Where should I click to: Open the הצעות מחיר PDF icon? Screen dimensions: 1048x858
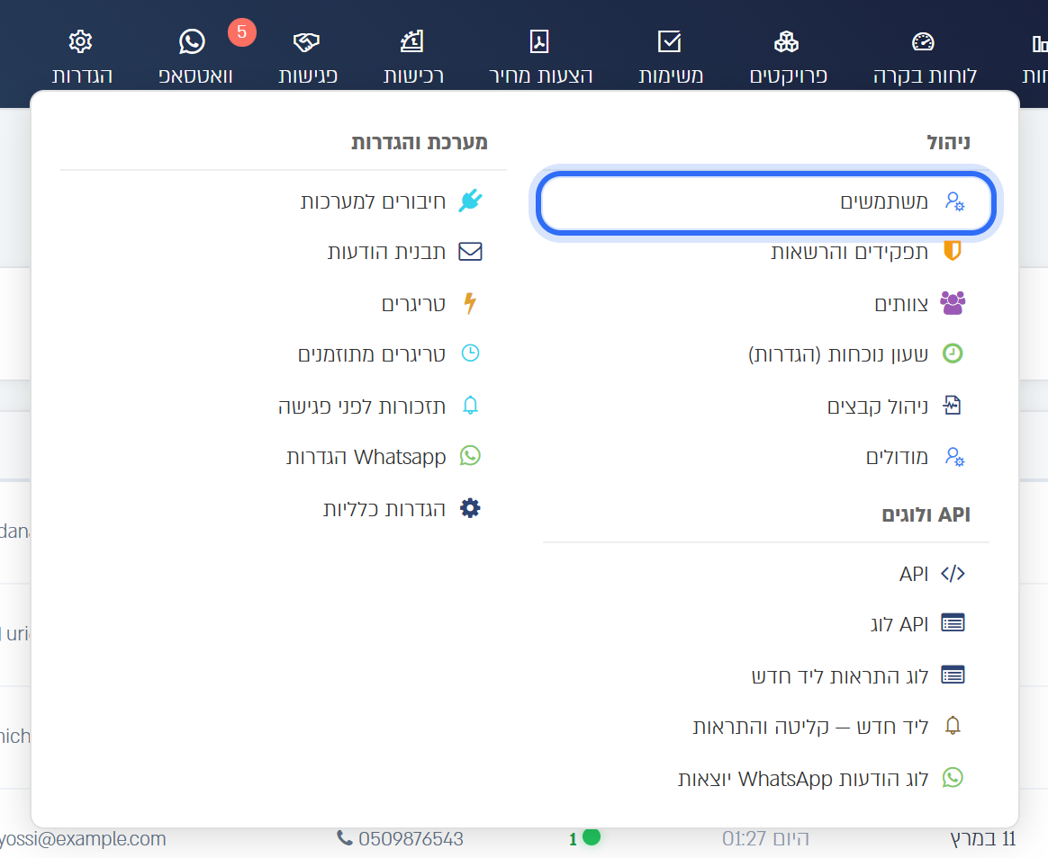(539, 41)
